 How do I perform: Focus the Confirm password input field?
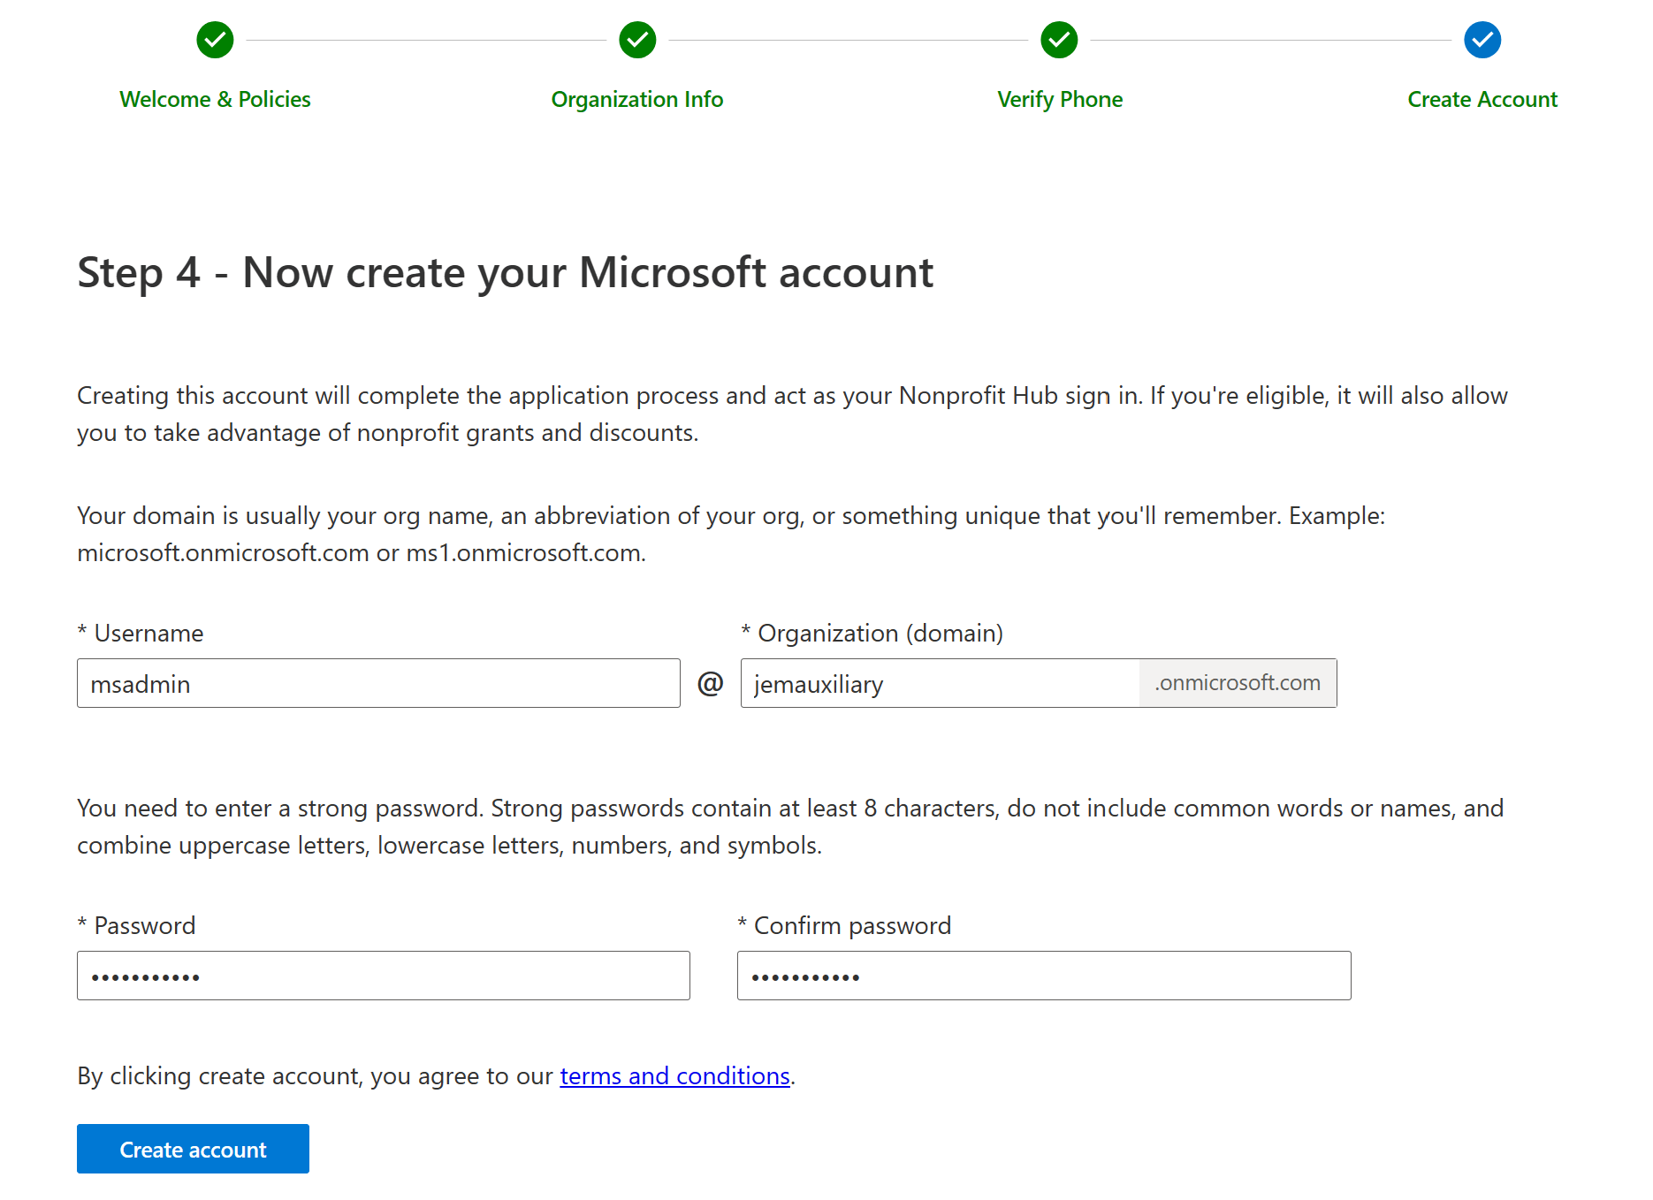1044,976
